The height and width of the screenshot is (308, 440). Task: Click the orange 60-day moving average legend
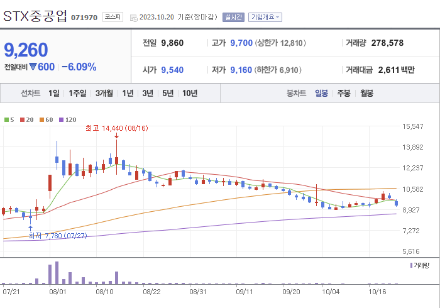[46, 120]
